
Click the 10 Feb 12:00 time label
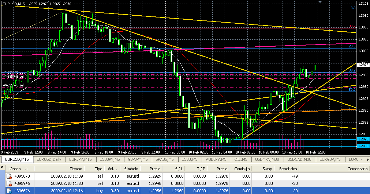(315, 152)
